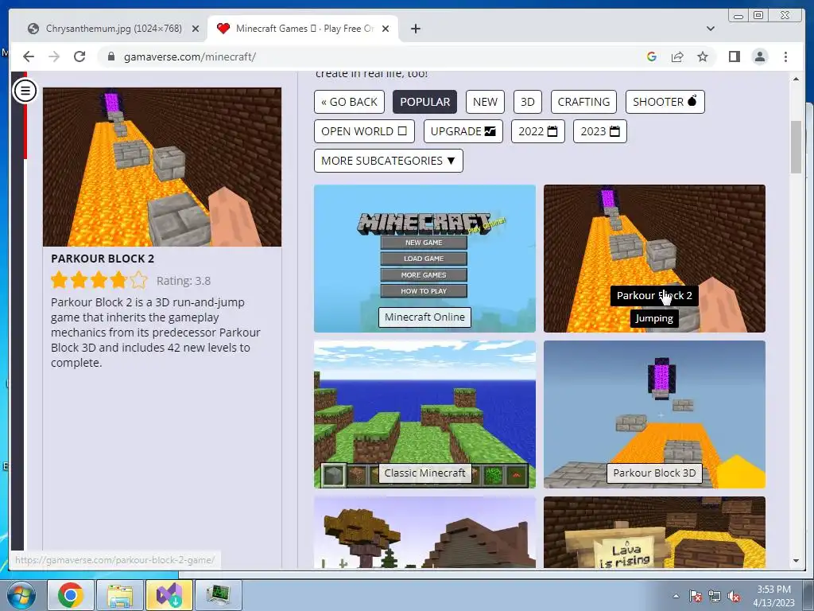
Task: Select the Minecraft Games tab
Action: (303, 29)
